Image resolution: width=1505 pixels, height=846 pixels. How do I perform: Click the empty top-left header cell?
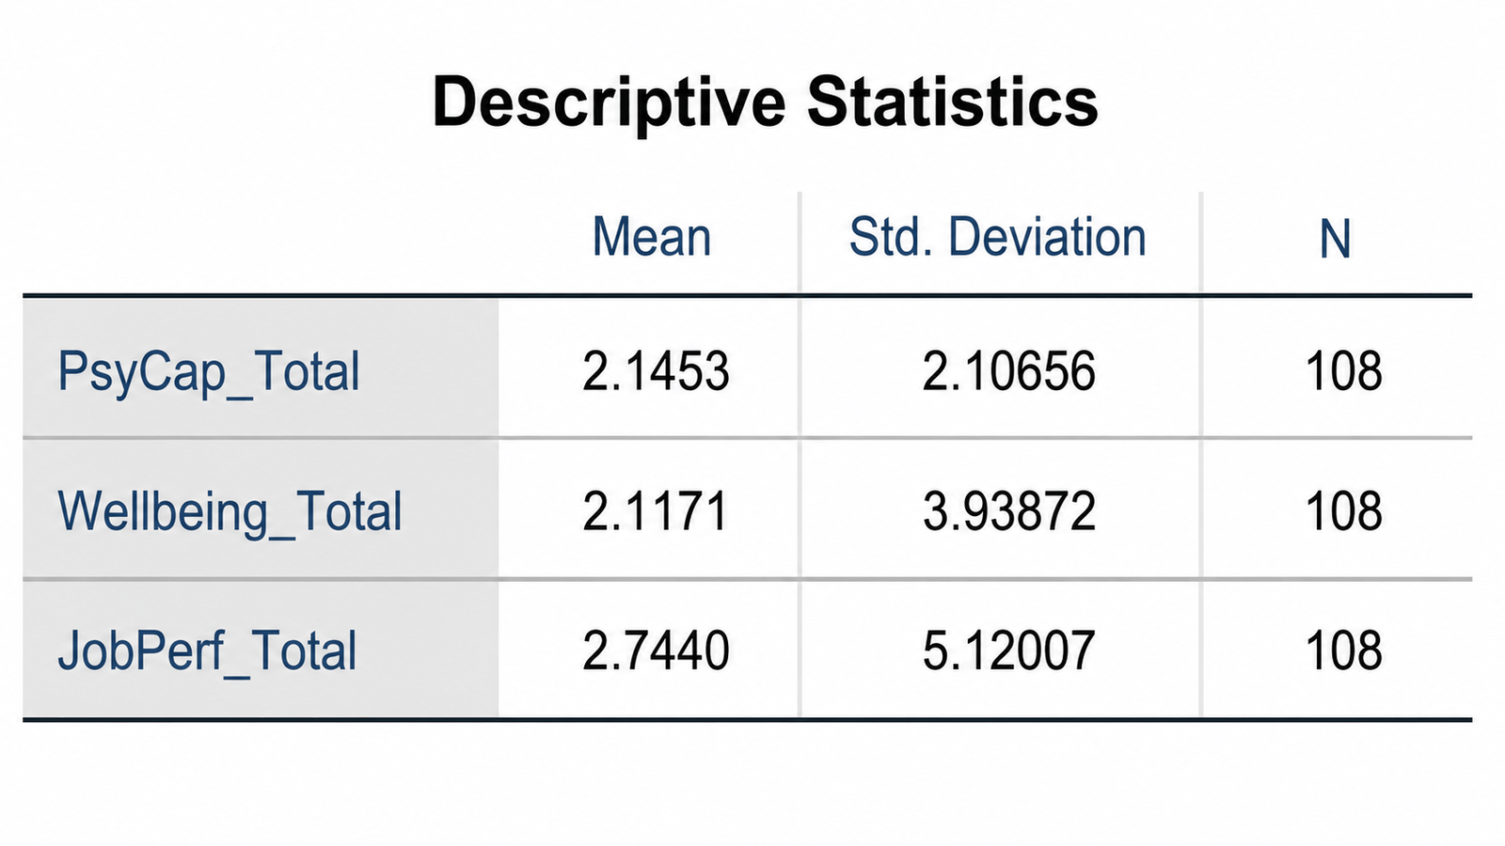point(261,243)
